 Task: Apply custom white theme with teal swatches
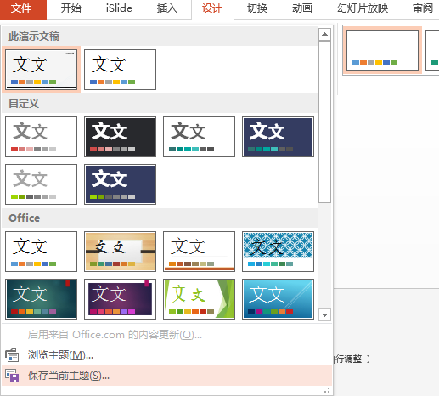199,137
